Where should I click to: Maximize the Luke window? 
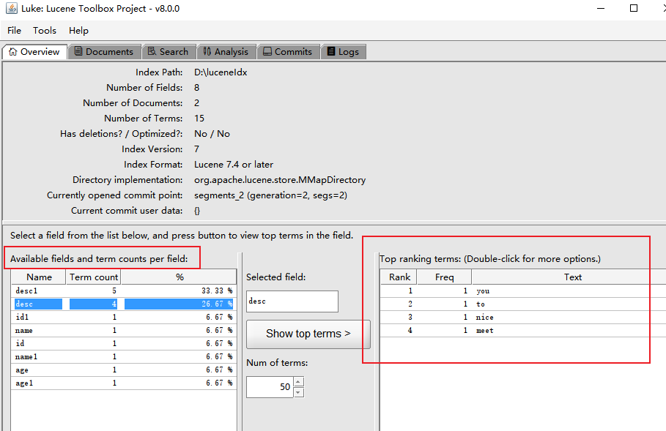click(633, 9)
